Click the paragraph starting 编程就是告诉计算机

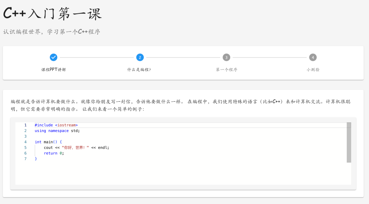pos(181,105)
